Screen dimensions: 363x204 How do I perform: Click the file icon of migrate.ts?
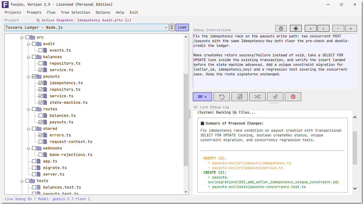(39, 168)
